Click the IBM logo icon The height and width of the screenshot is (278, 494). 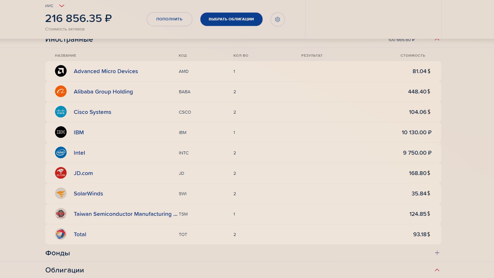(x=61, y=132)
